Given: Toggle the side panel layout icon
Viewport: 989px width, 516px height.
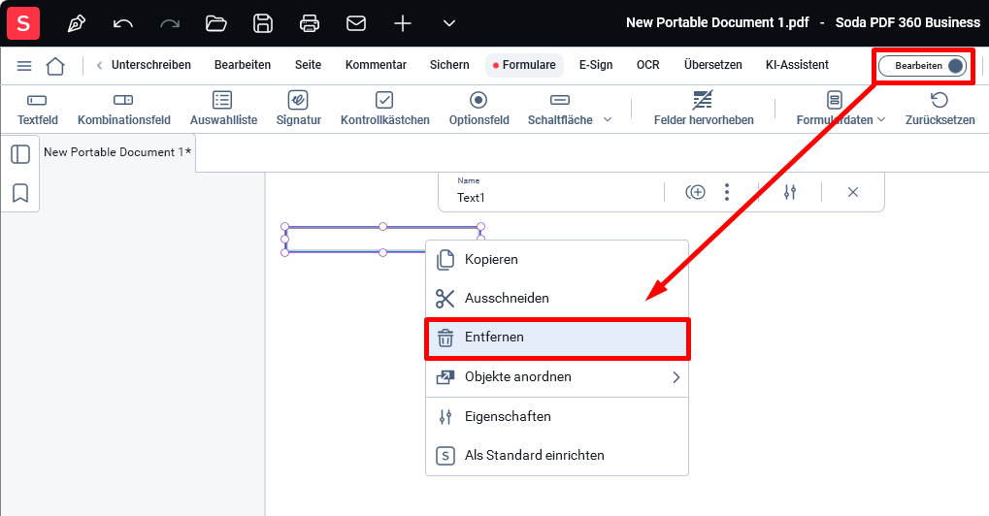Looking at the screenshot, I should coord(20,154).
